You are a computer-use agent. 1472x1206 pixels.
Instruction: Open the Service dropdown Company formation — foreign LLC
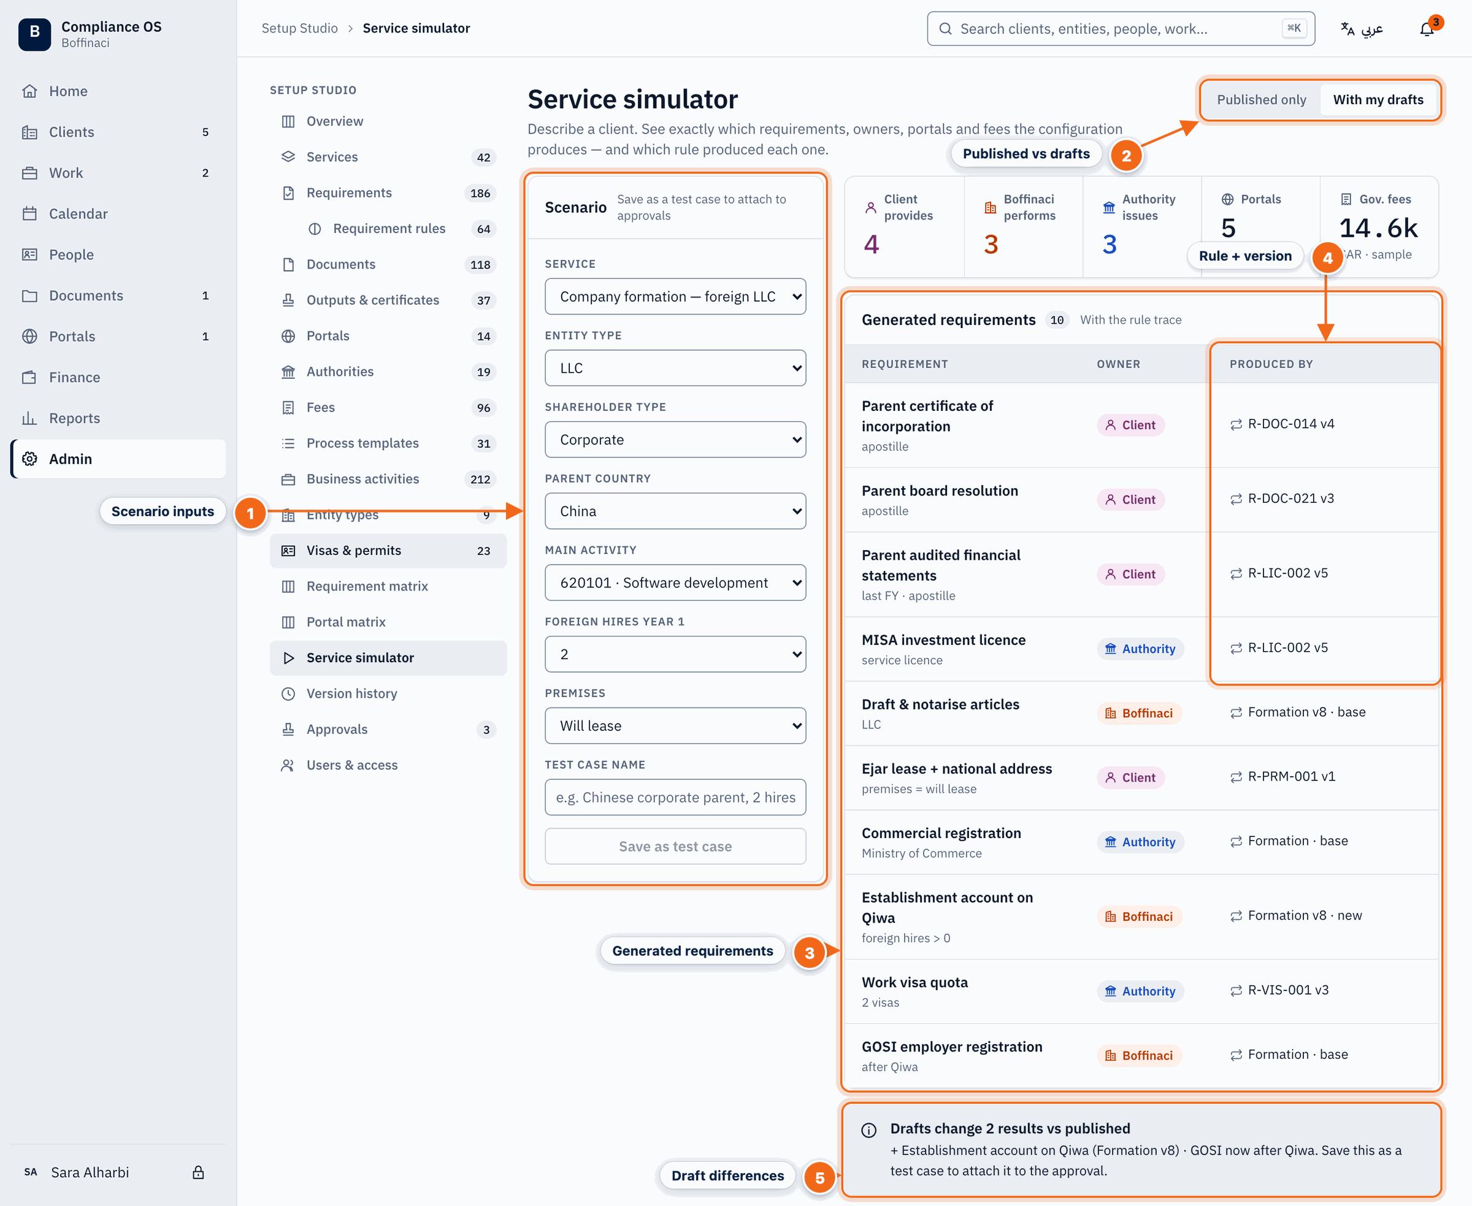[x=675, y=297]
